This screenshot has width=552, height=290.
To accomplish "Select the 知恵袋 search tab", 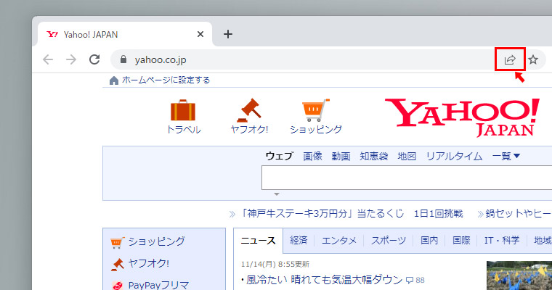I will (374, 156).
